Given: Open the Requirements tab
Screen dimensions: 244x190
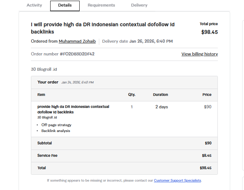Looking at the screenshot, I should click(101, 5).
